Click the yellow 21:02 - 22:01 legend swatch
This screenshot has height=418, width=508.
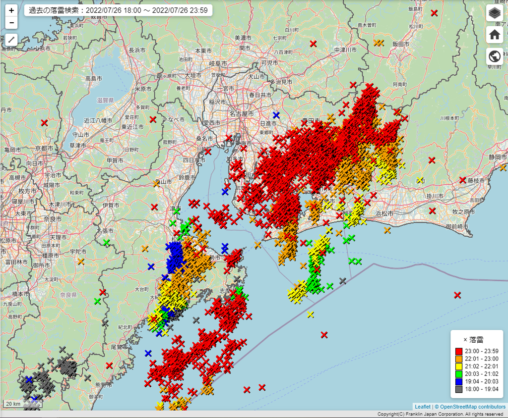(x=459, y=367)
